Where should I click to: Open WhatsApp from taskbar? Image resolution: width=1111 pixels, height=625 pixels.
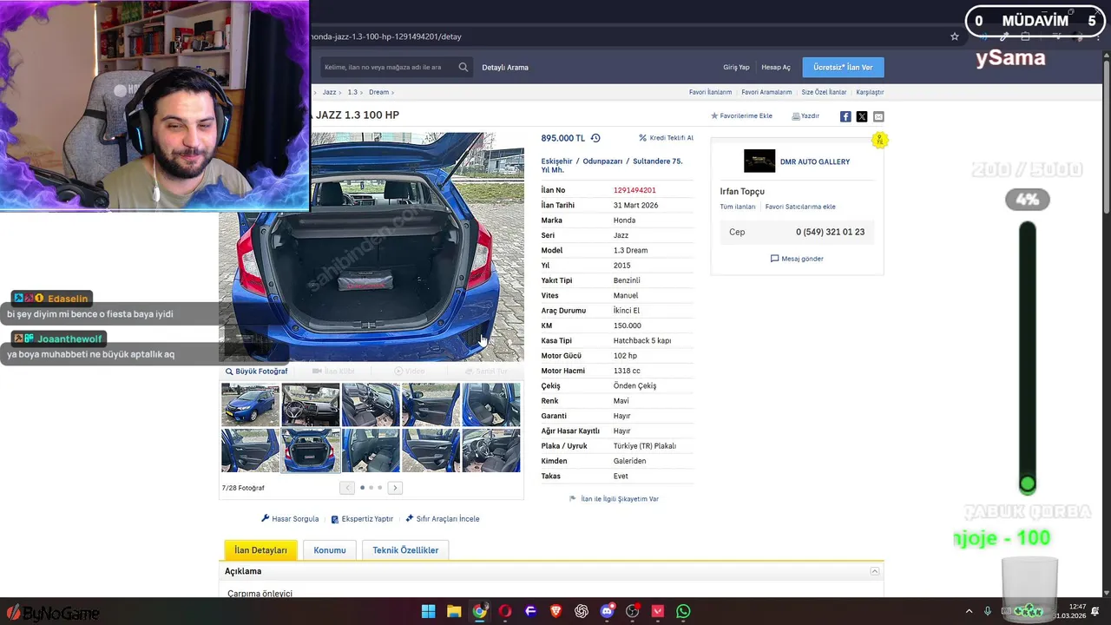click(x=683, y=611)
